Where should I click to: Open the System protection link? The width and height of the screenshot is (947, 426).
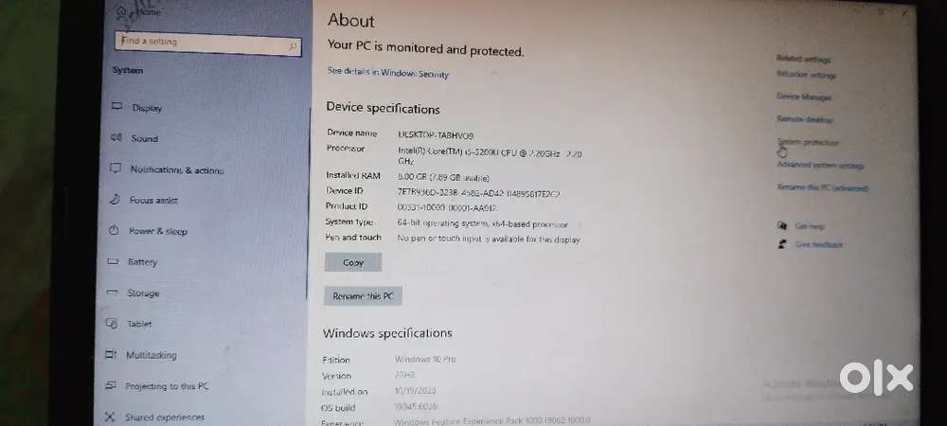pos(808,142)
